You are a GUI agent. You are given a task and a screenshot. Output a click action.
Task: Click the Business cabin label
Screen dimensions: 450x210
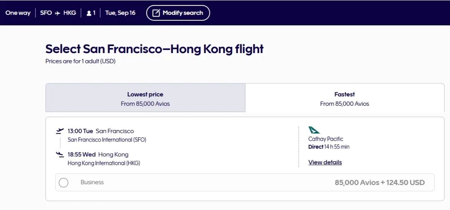point(92,182)
